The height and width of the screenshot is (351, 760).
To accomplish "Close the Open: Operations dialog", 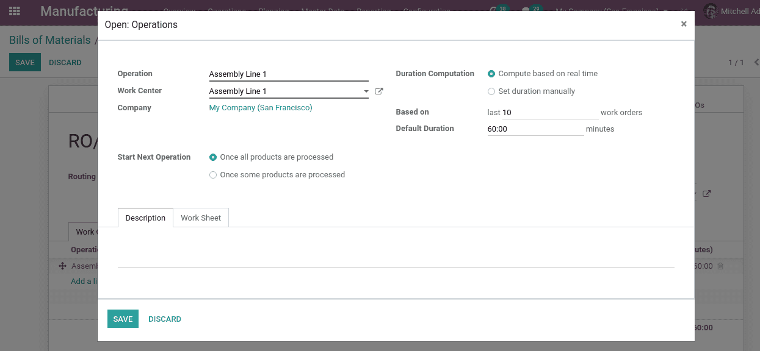I will tap(684, 24).
